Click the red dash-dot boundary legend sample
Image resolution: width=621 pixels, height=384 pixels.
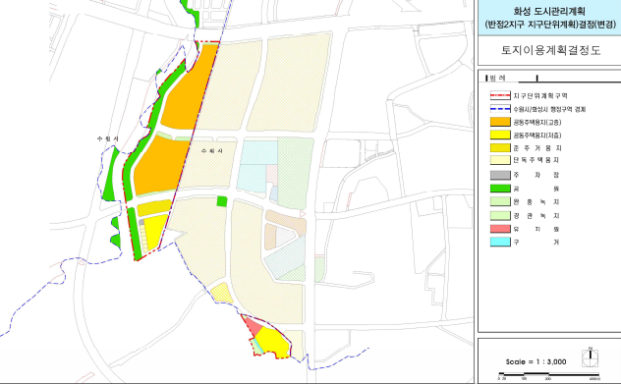[x=500, y=95]
